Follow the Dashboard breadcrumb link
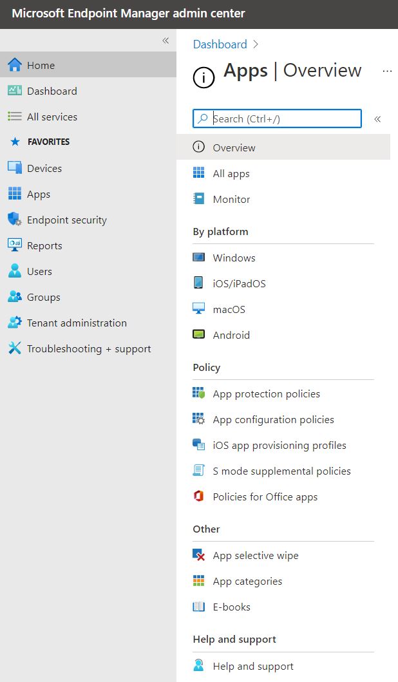This screenshot has height=682, width=398. click(x=220, y=44)
